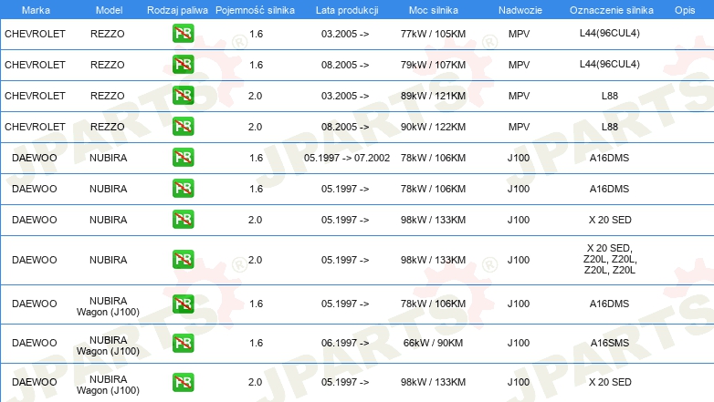Click the 'Nadwozie' column header
Screen dimensions: 714x402
coord(520,10)
